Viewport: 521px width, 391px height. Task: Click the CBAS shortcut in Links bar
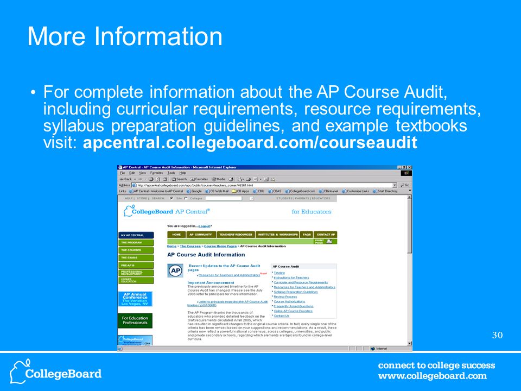[275, 191]
